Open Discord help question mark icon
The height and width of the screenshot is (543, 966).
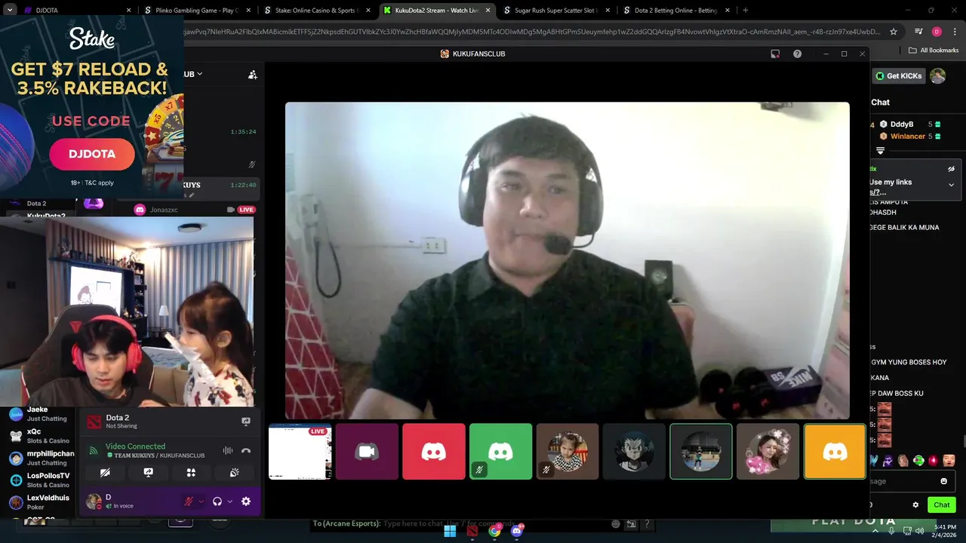(x=797, y=54)
